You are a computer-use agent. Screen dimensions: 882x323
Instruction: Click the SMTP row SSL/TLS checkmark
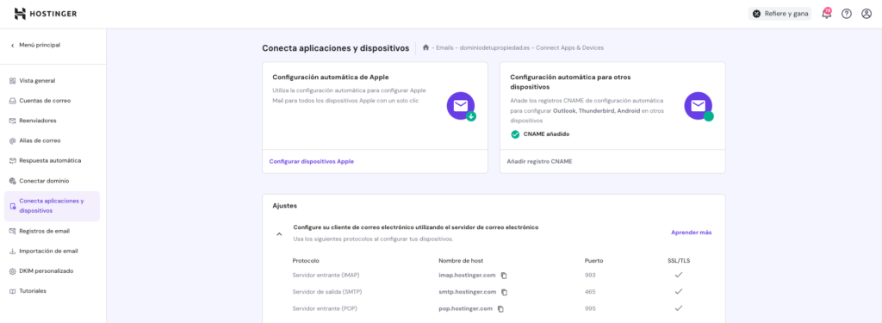(x=679, y=291)
